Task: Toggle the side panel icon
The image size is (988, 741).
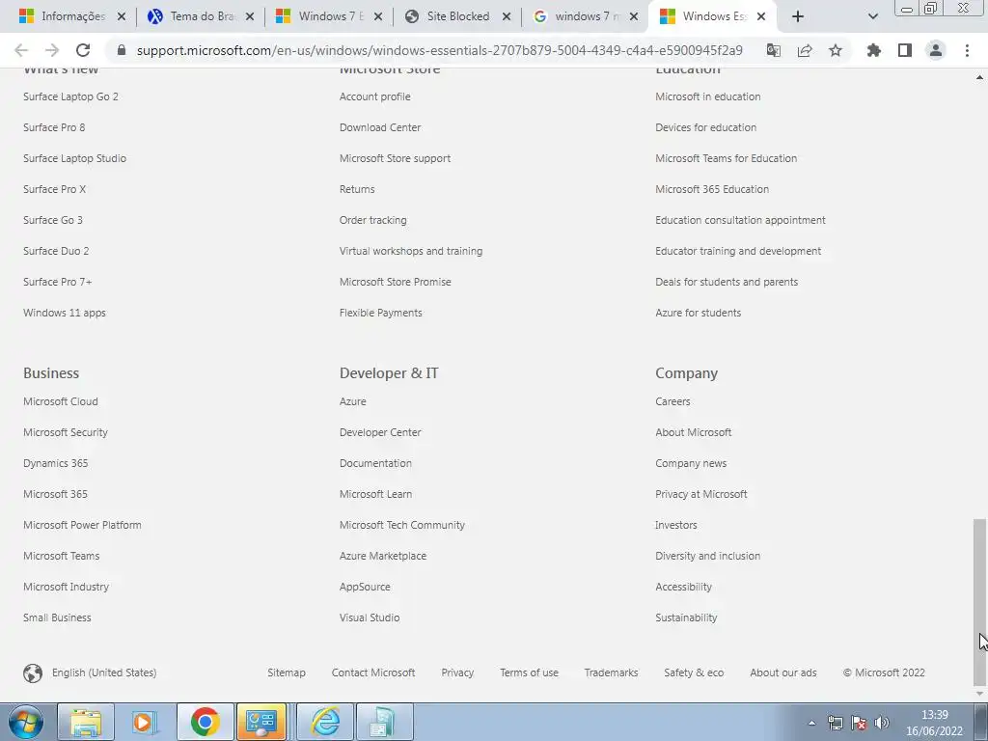Action: click(905, 50)
